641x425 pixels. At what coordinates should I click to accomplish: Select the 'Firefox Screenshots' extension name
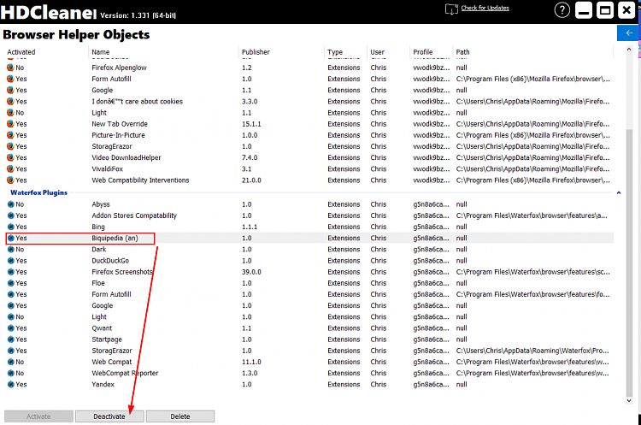coord(122,272)
